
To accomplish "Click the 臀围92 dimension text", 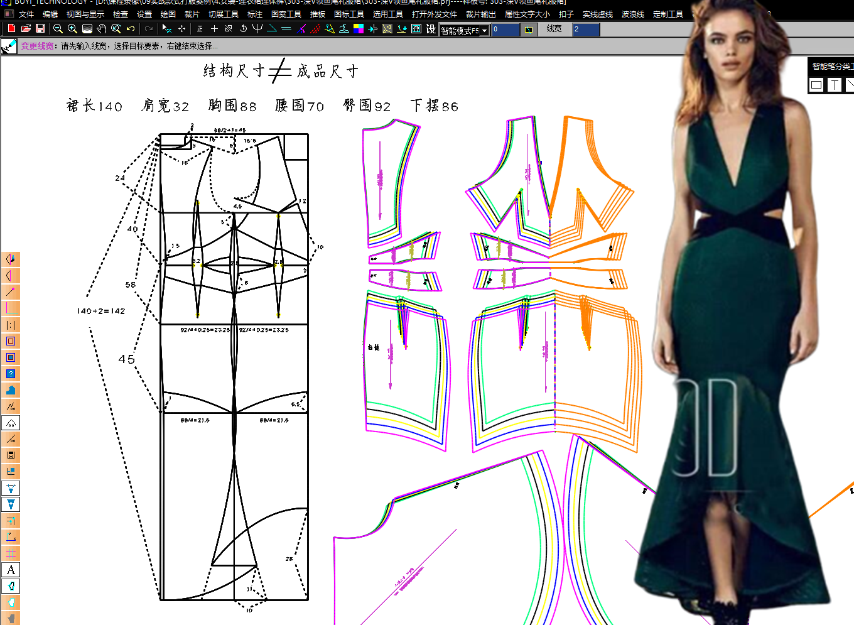I will [367, 106].
